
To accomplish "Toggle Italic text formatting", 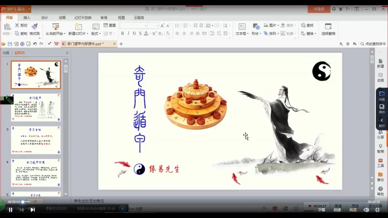I will [x=129, y=33].
